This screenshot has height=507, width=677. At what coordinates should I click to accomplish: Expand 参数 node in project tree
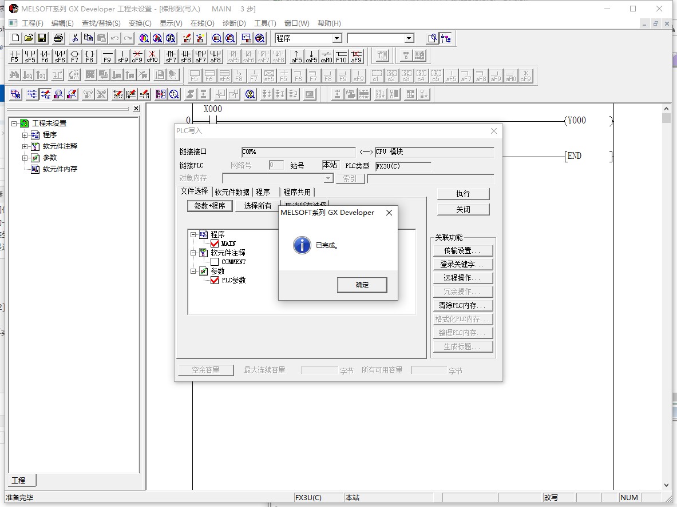click(x=25, y=158)
